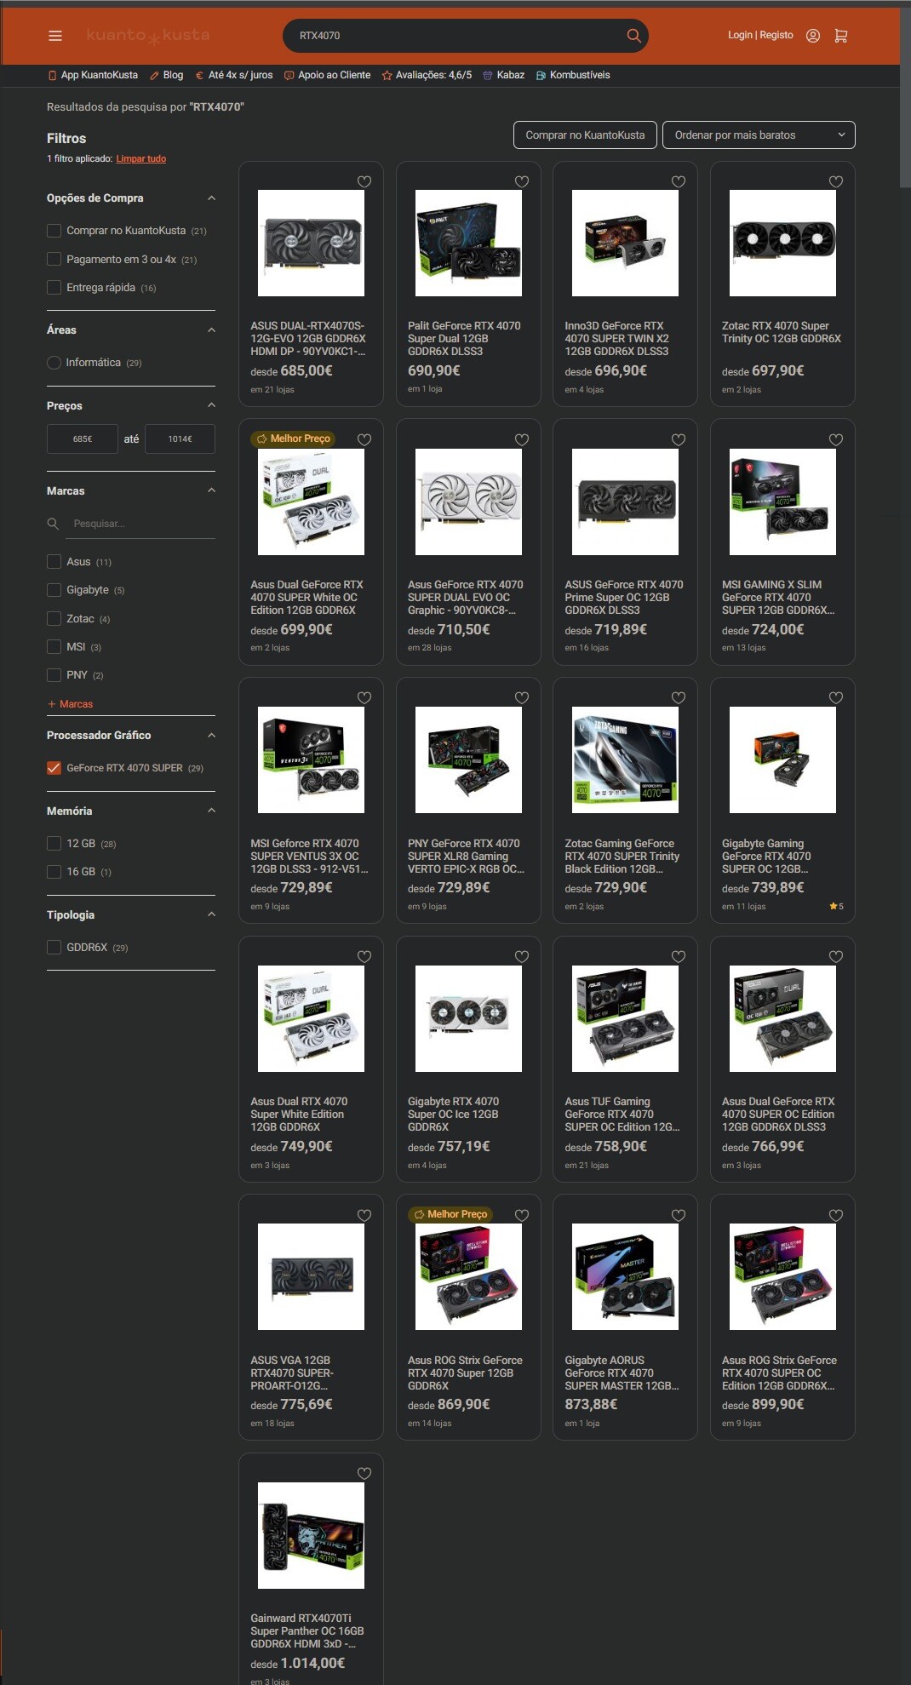This screenshot has height=1685, width=911.
Task: Uncheck GeForce RTX 4070 SUPER filter
Action: [x=54, y=768]
